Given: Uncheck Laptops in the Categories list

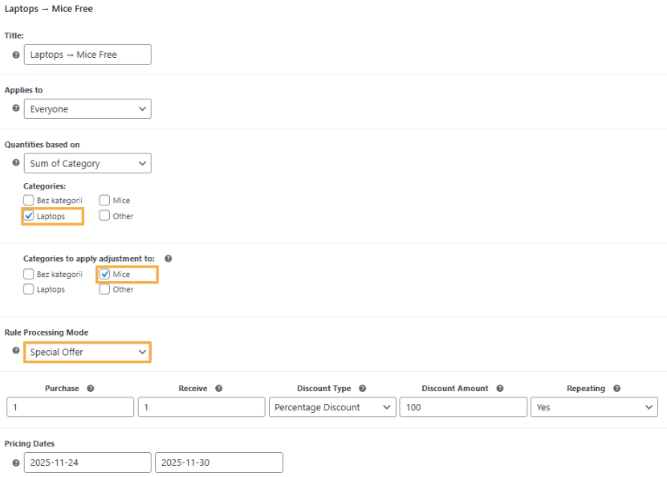Looking at the screenshot, I should [29, 216].
